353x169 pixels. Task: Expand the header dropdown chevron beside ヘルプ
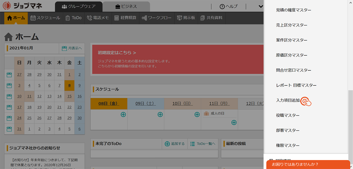[x=261, y=6]
